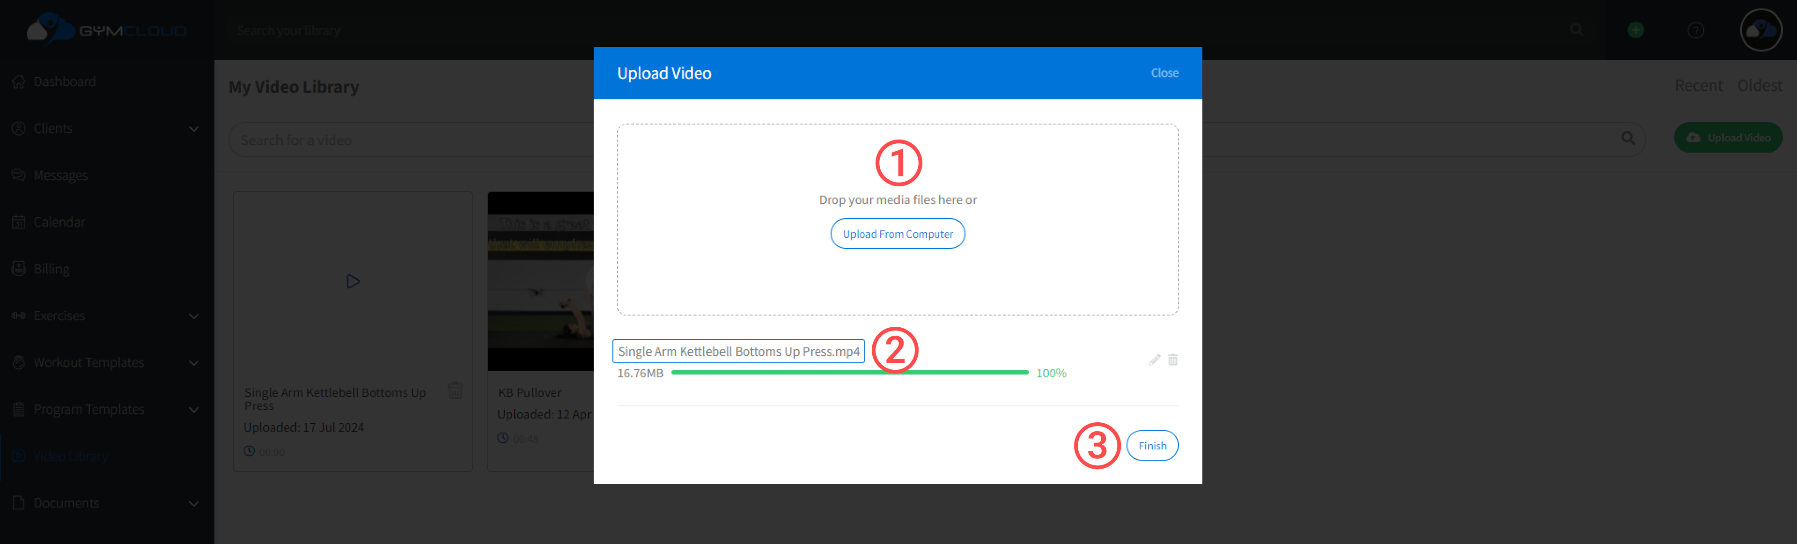Screen dimensions: 1797x544
Task: Click the green upload progress bar
Action: tap(849, 373)
